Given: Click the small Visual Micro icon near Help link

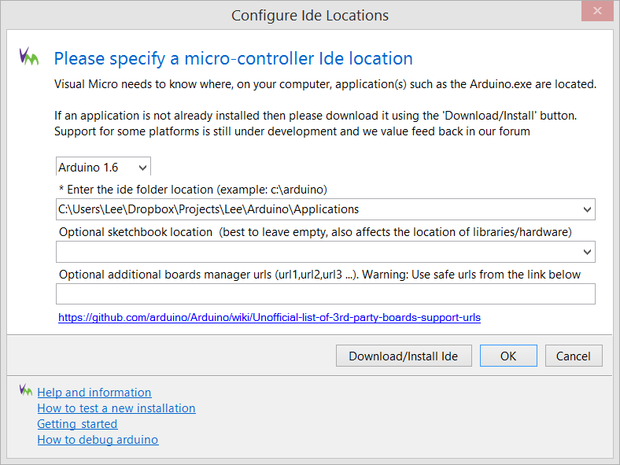Looking at the screenshot, I should coord(26,391).
